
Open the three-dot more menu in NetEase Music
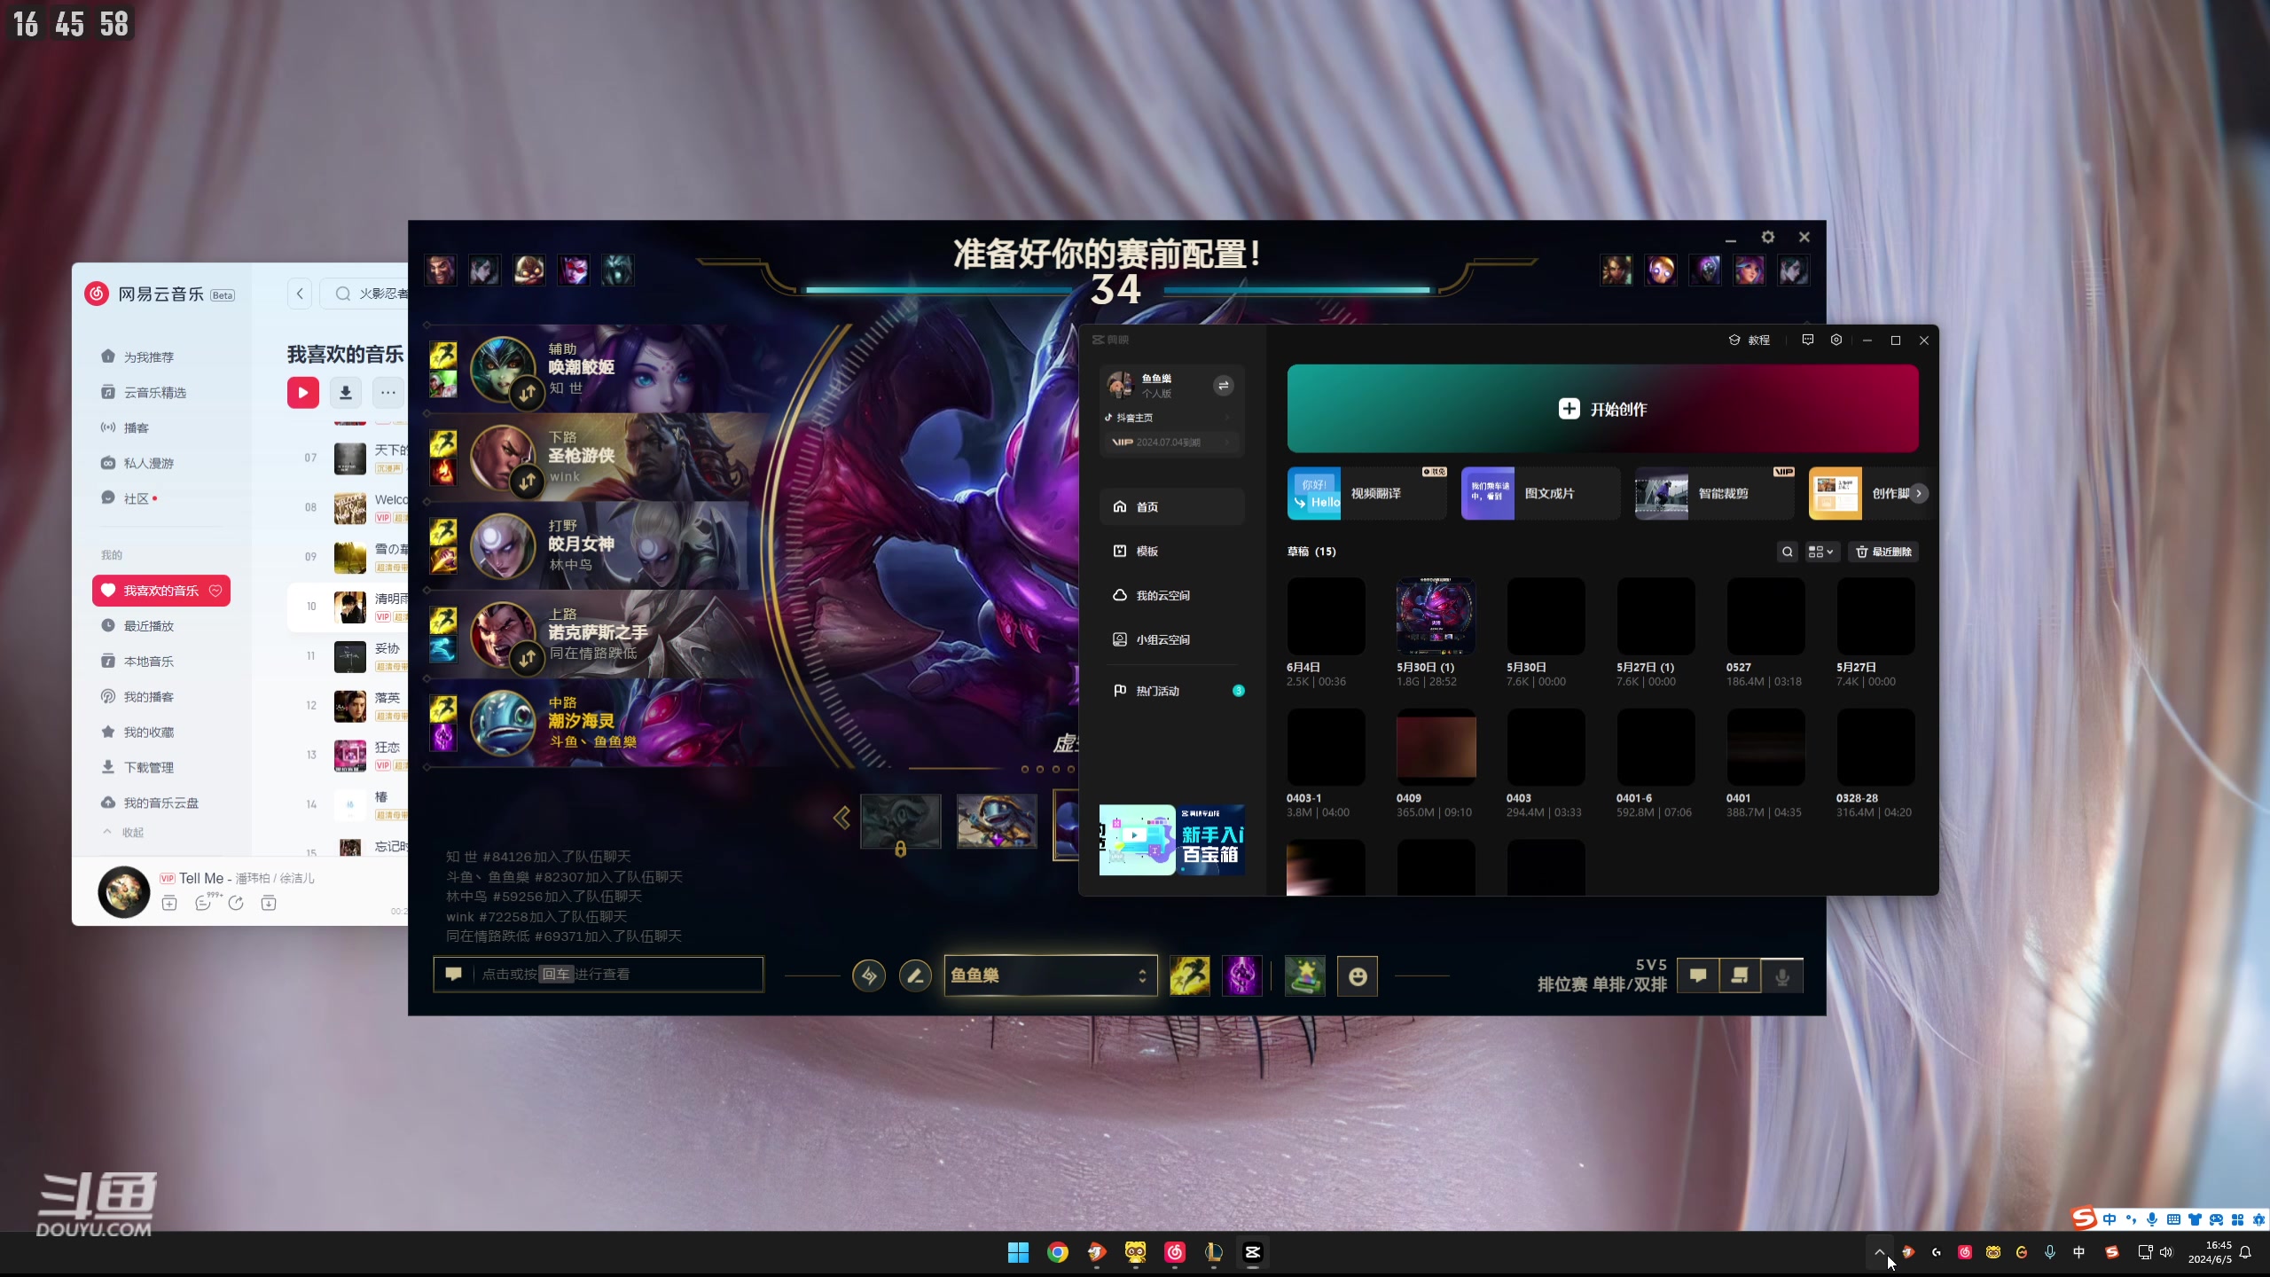click(x=388, y=392)
